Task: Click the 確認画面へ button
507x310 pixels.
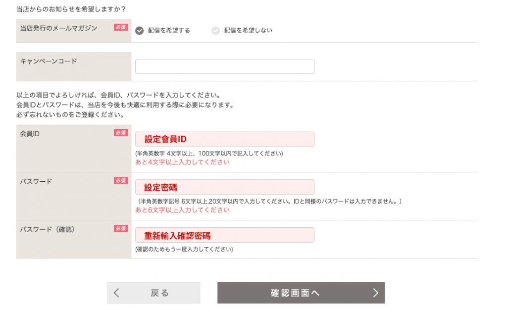Action: pos(301,293)
